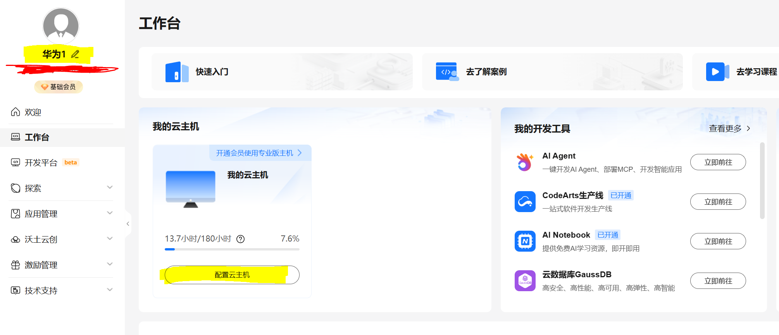The image size is (779, 335).
Task: Click the AI Notebook 已开通 status tag
Action: point(608,235)
